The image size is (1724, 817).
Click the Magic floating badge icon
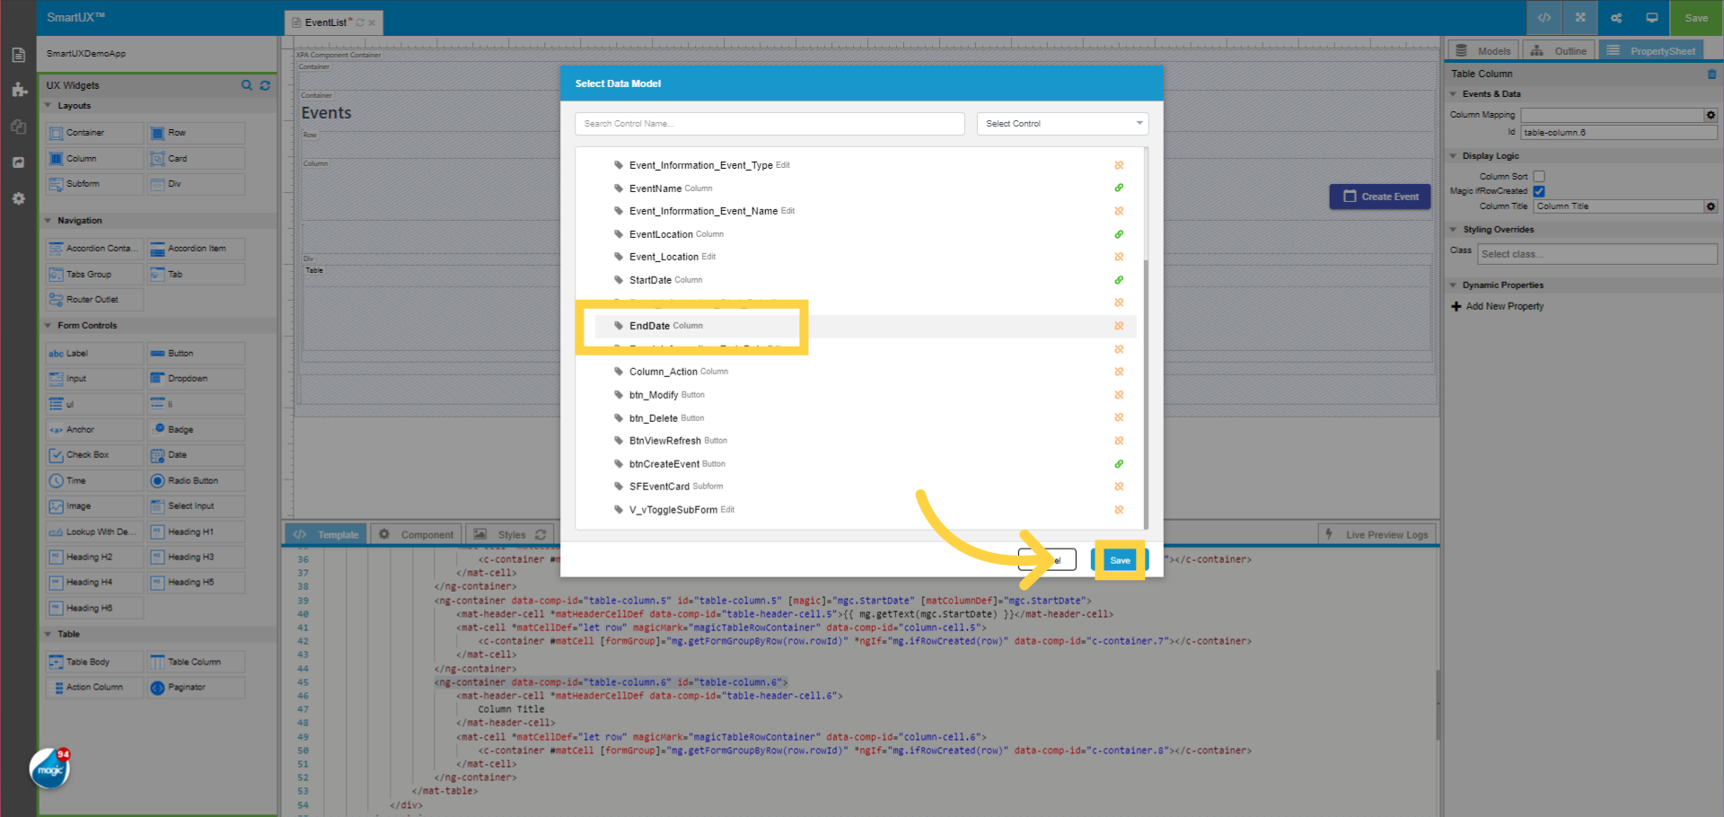click(x=49, y=769)
